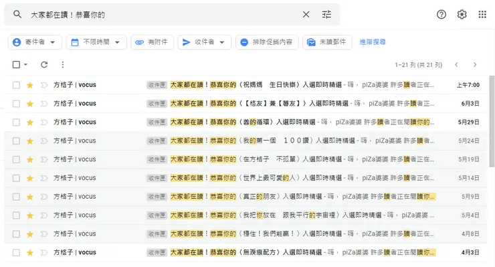Click the search magnifier icon
This screenshot has width=495, height=267.
(17, 14)
